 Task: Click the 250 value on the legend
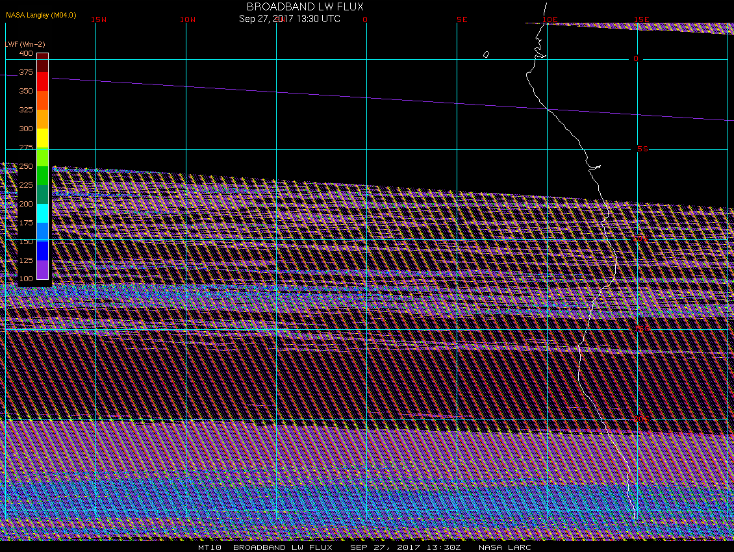point(26,166)
